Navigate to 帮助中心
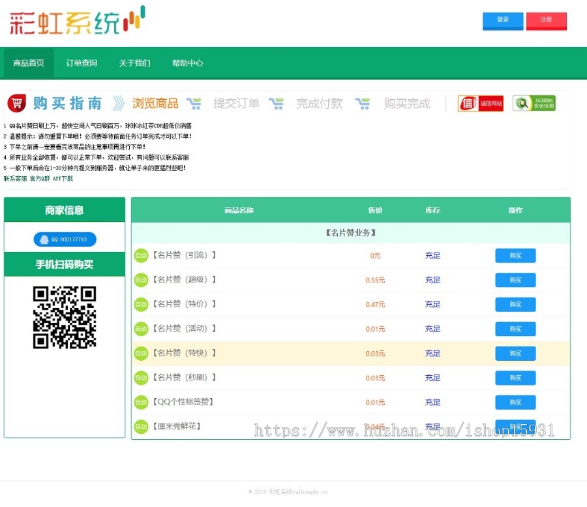This screenshot has height=507, width=587. pos(188,63)
